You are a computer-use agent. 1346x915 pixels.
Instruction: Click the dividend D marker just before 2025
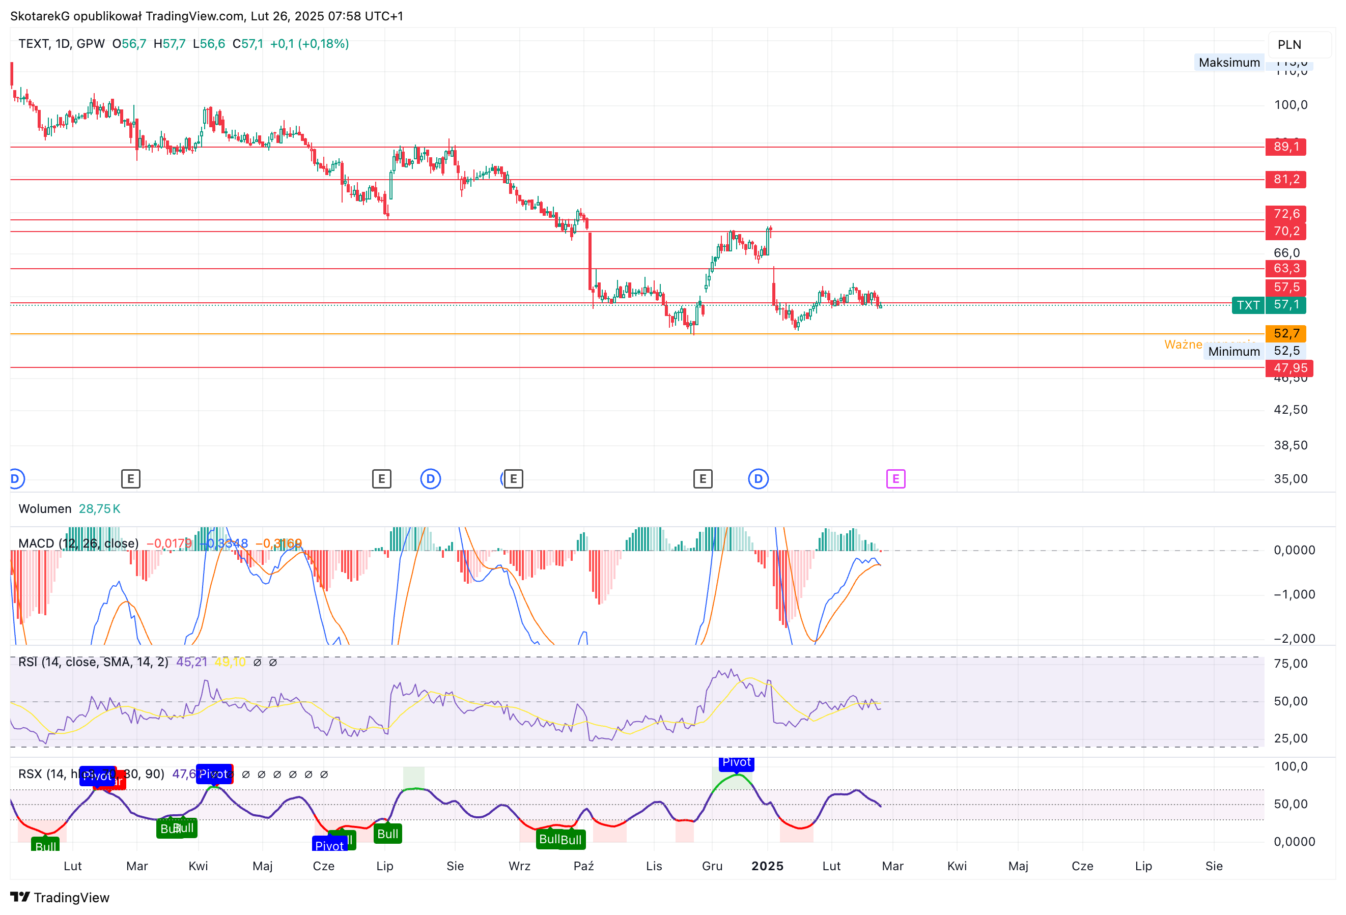pos(758,479)
